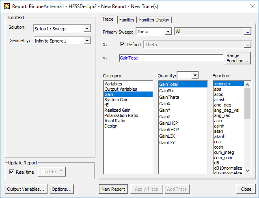Click the Close button
Viewport: 259px width, 198px height.
246,189
